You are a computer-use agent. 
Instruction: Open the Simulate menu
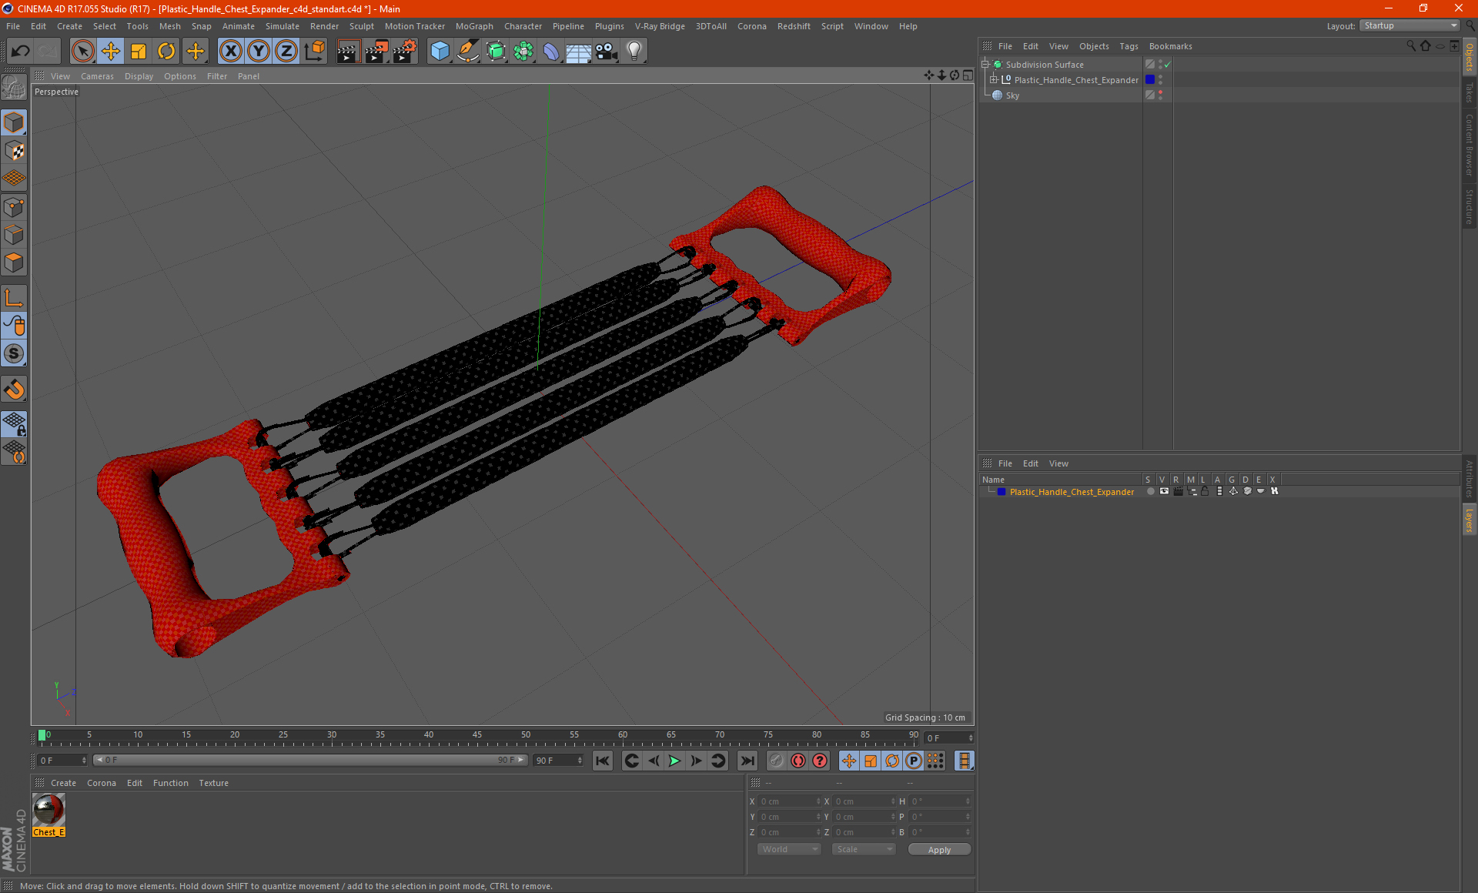click(283, 26)
